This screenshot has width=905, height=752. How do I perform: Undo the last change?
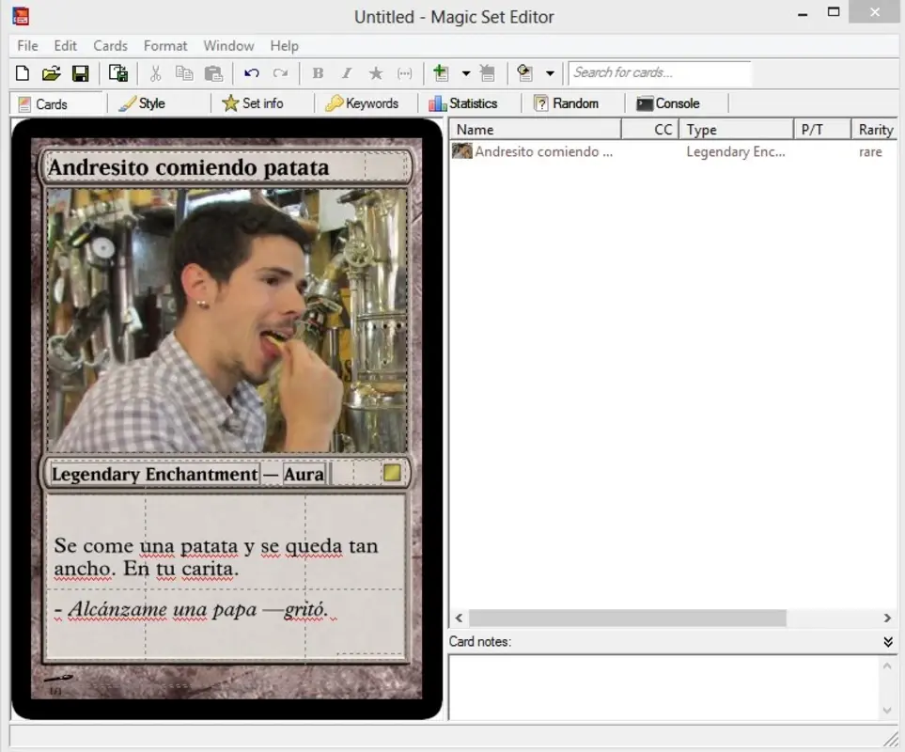tap(251, 73)
